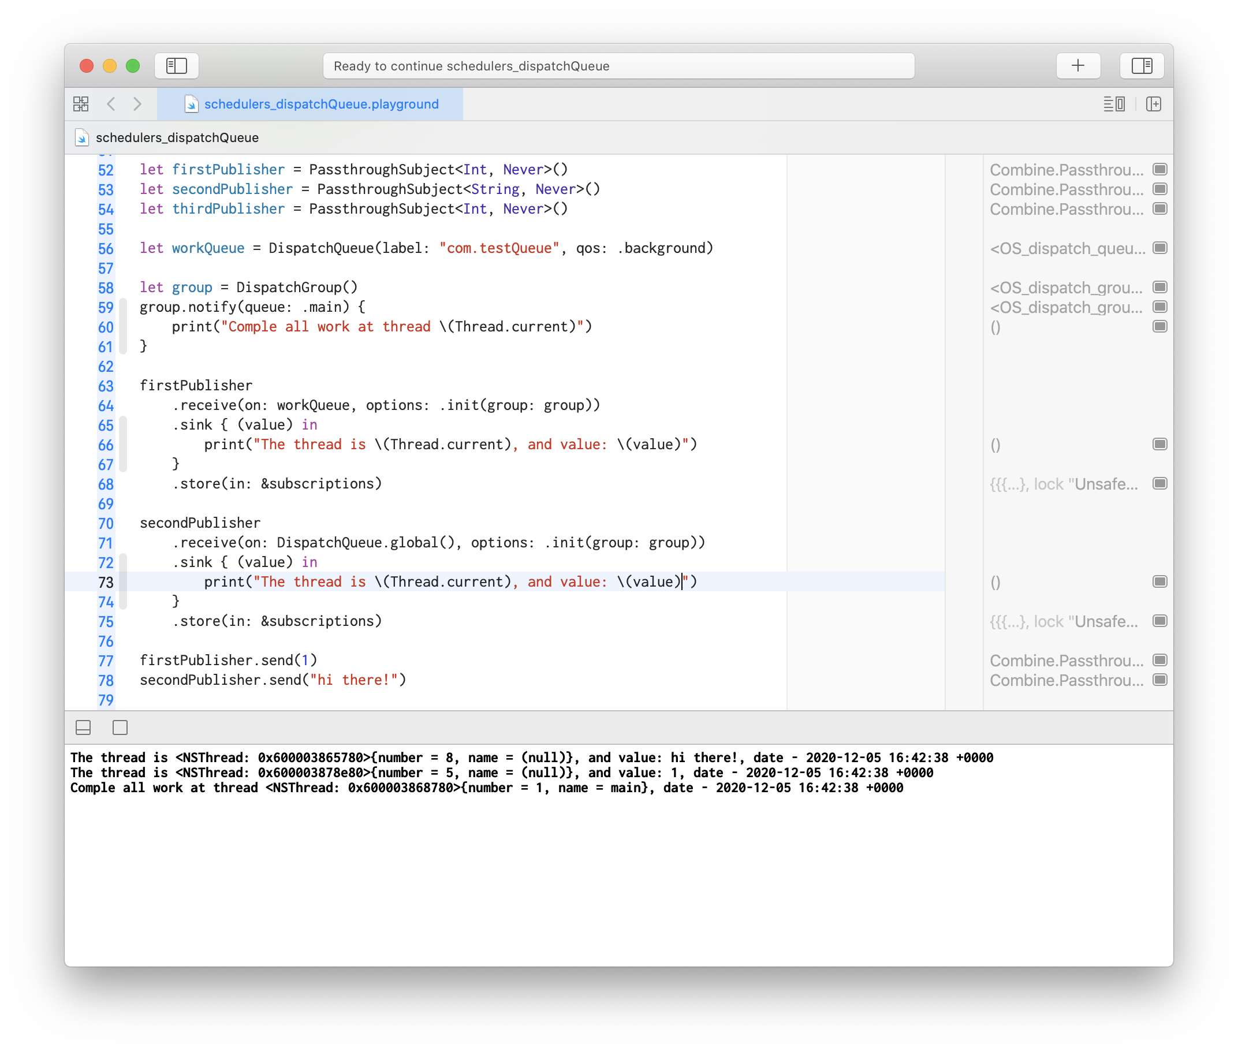This screenshot has height=1052, width=1238.
Task: Open the related items grid icon
Action: 81,104
